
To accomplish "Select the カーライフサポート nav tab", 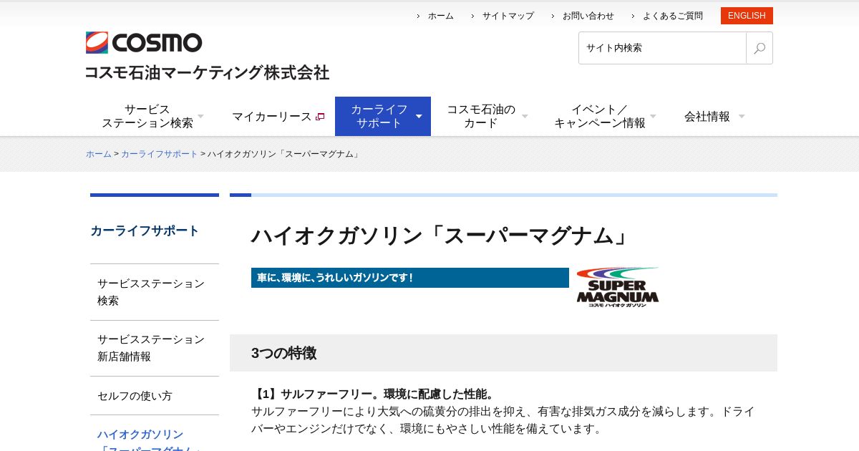I will 383,116.
